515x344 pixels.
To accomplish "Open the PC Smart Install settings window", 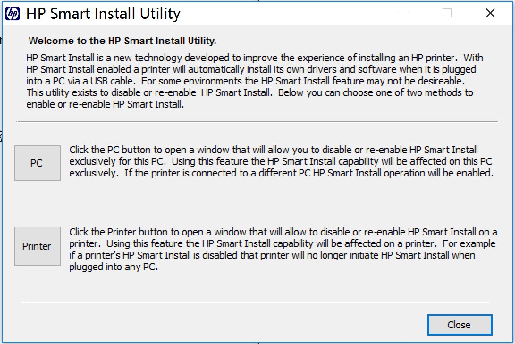I will tap(38, 163).
